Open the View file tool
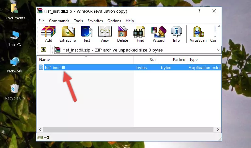 [x=105, y=34]
